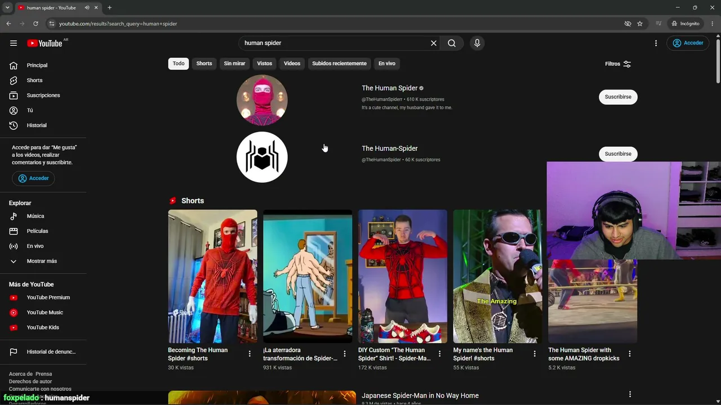This screenshot has height=405, width=721.
Task: Open Japanese Spider-Man in No Way Home
Action: (420, 395)
